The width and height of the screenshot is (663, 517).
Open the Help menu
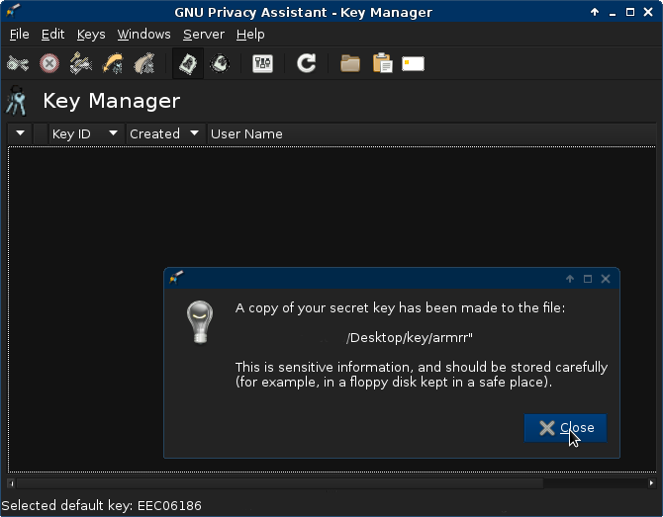pyautogui.click(x=250, y=35)
